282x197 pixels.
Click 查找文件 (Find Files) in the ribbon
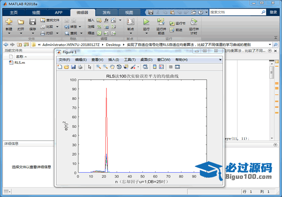pyautogui.click(x=50, y=20)
